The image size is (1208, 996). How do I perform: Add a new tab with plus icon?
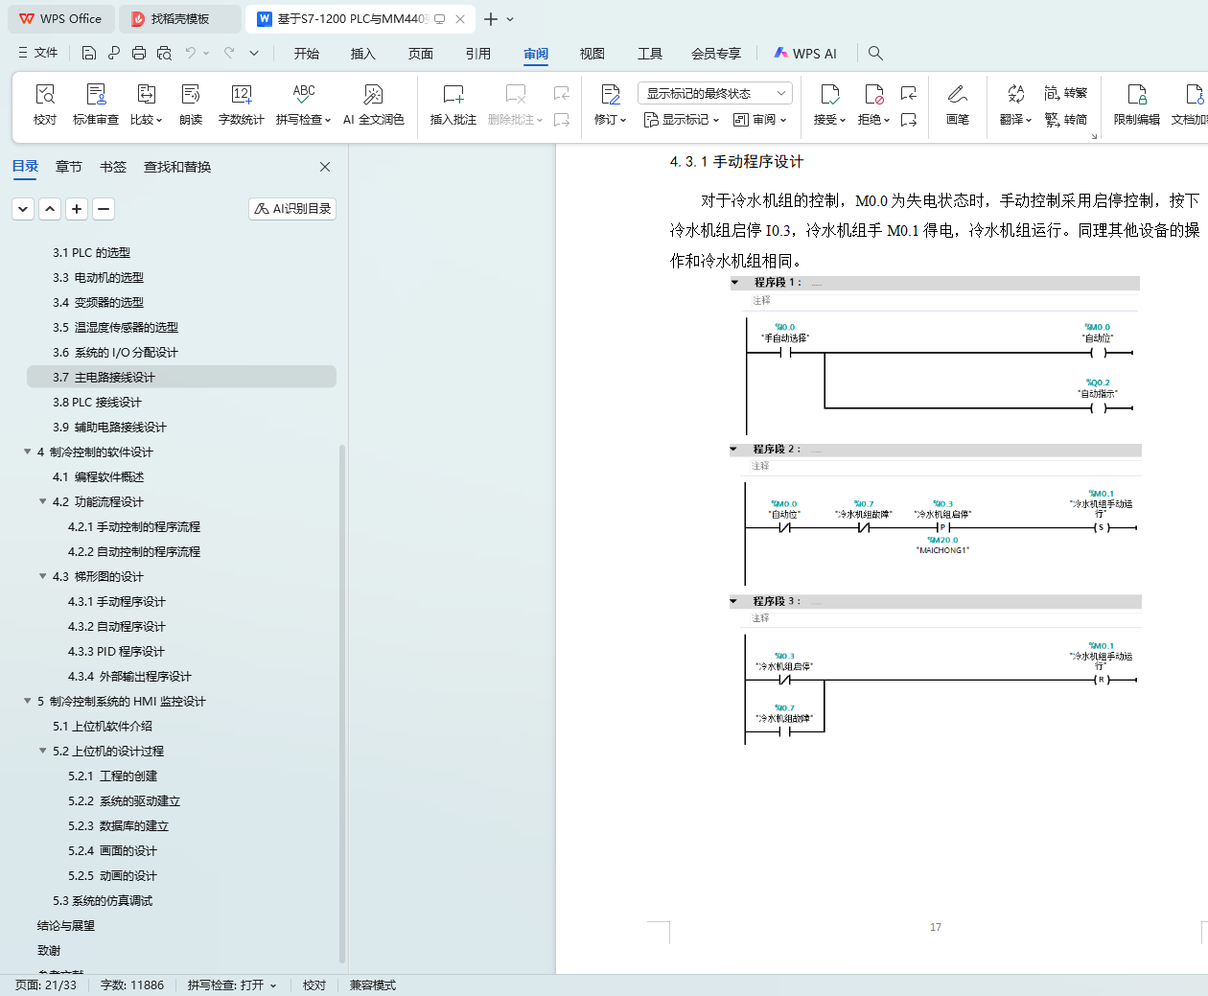pyautogui.click(x=490, y=19)
